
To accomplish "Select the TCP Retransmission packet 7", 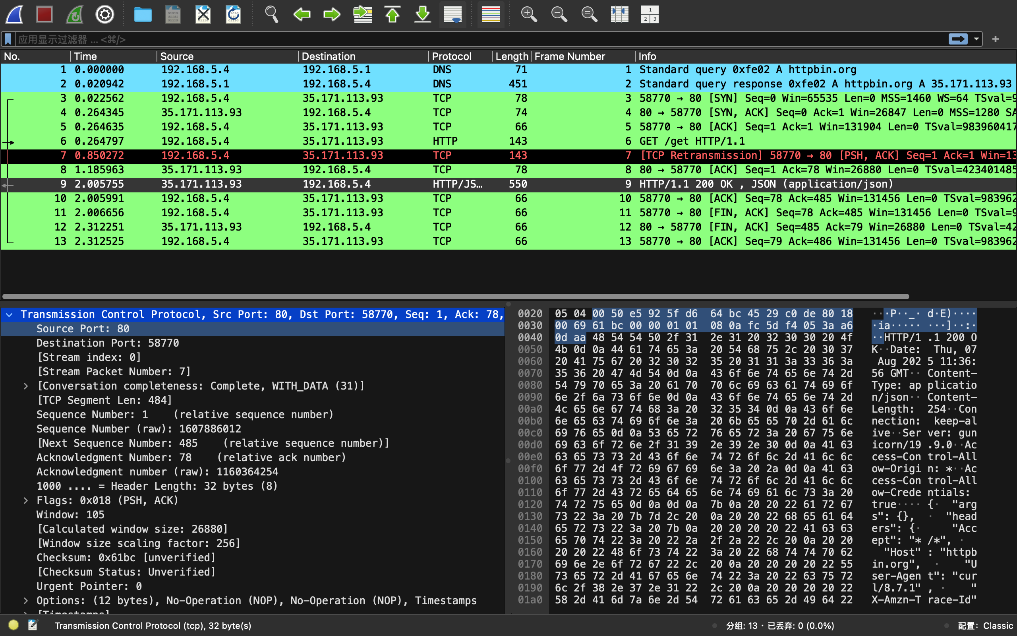I will (508, 156).
